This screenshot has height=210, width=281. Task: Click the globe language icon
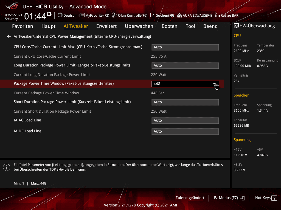60,15
